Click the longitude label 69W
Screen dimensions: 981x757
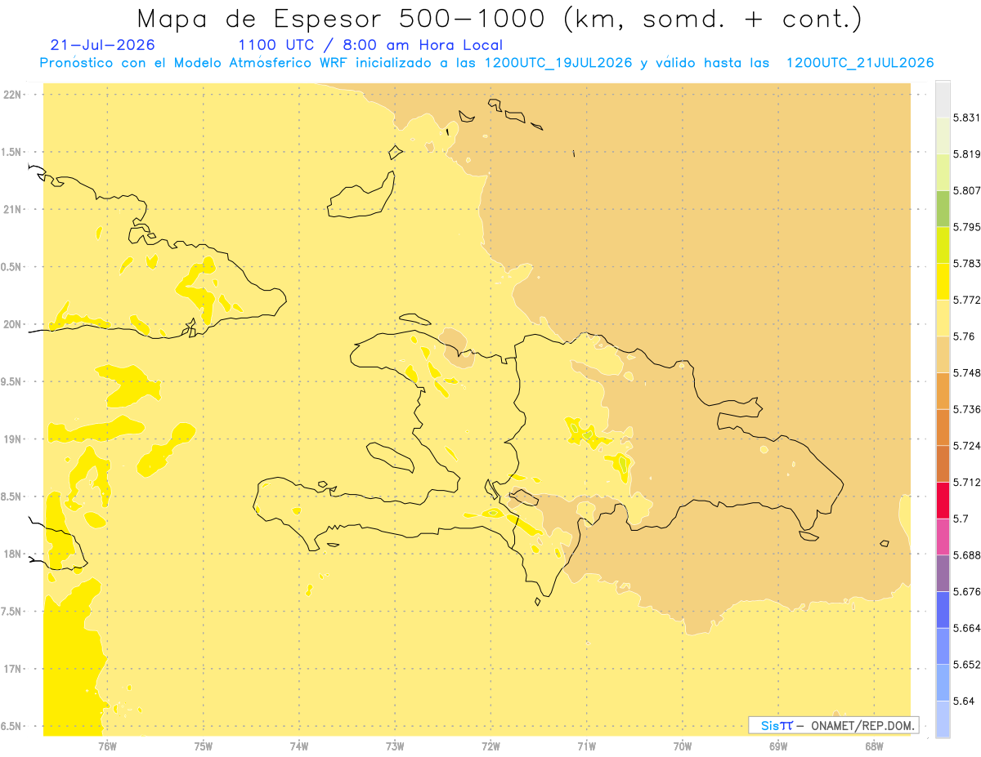tap(778, 746)
